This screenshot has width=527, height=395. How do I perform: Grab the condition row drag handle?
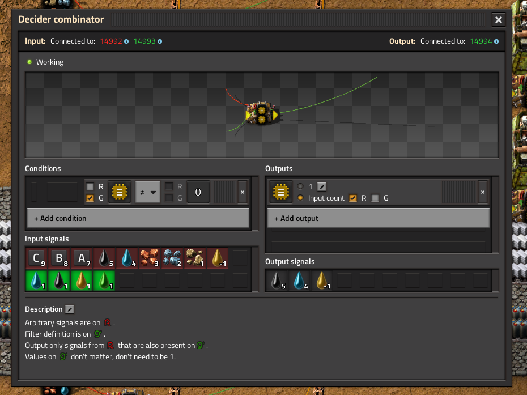tap(224, 192)
